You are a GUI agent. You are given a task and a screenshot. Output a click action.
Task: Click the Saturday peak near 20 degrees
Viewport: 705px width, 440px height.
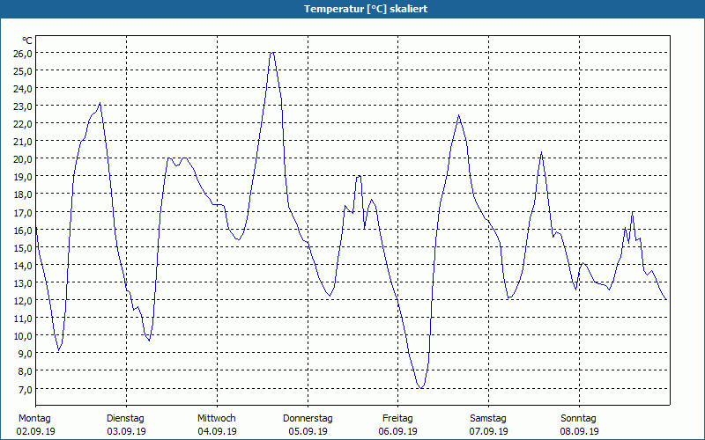(541, 152)
